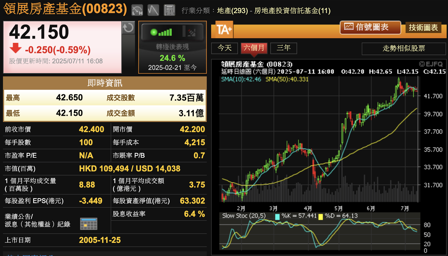Open 走勢相似股票 similar trend stocks
This screenshot has width=448, height=256.
[403, 49]
